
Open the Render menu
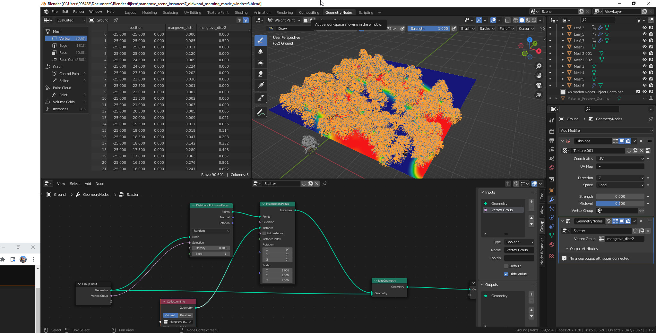tap(79, 12)
